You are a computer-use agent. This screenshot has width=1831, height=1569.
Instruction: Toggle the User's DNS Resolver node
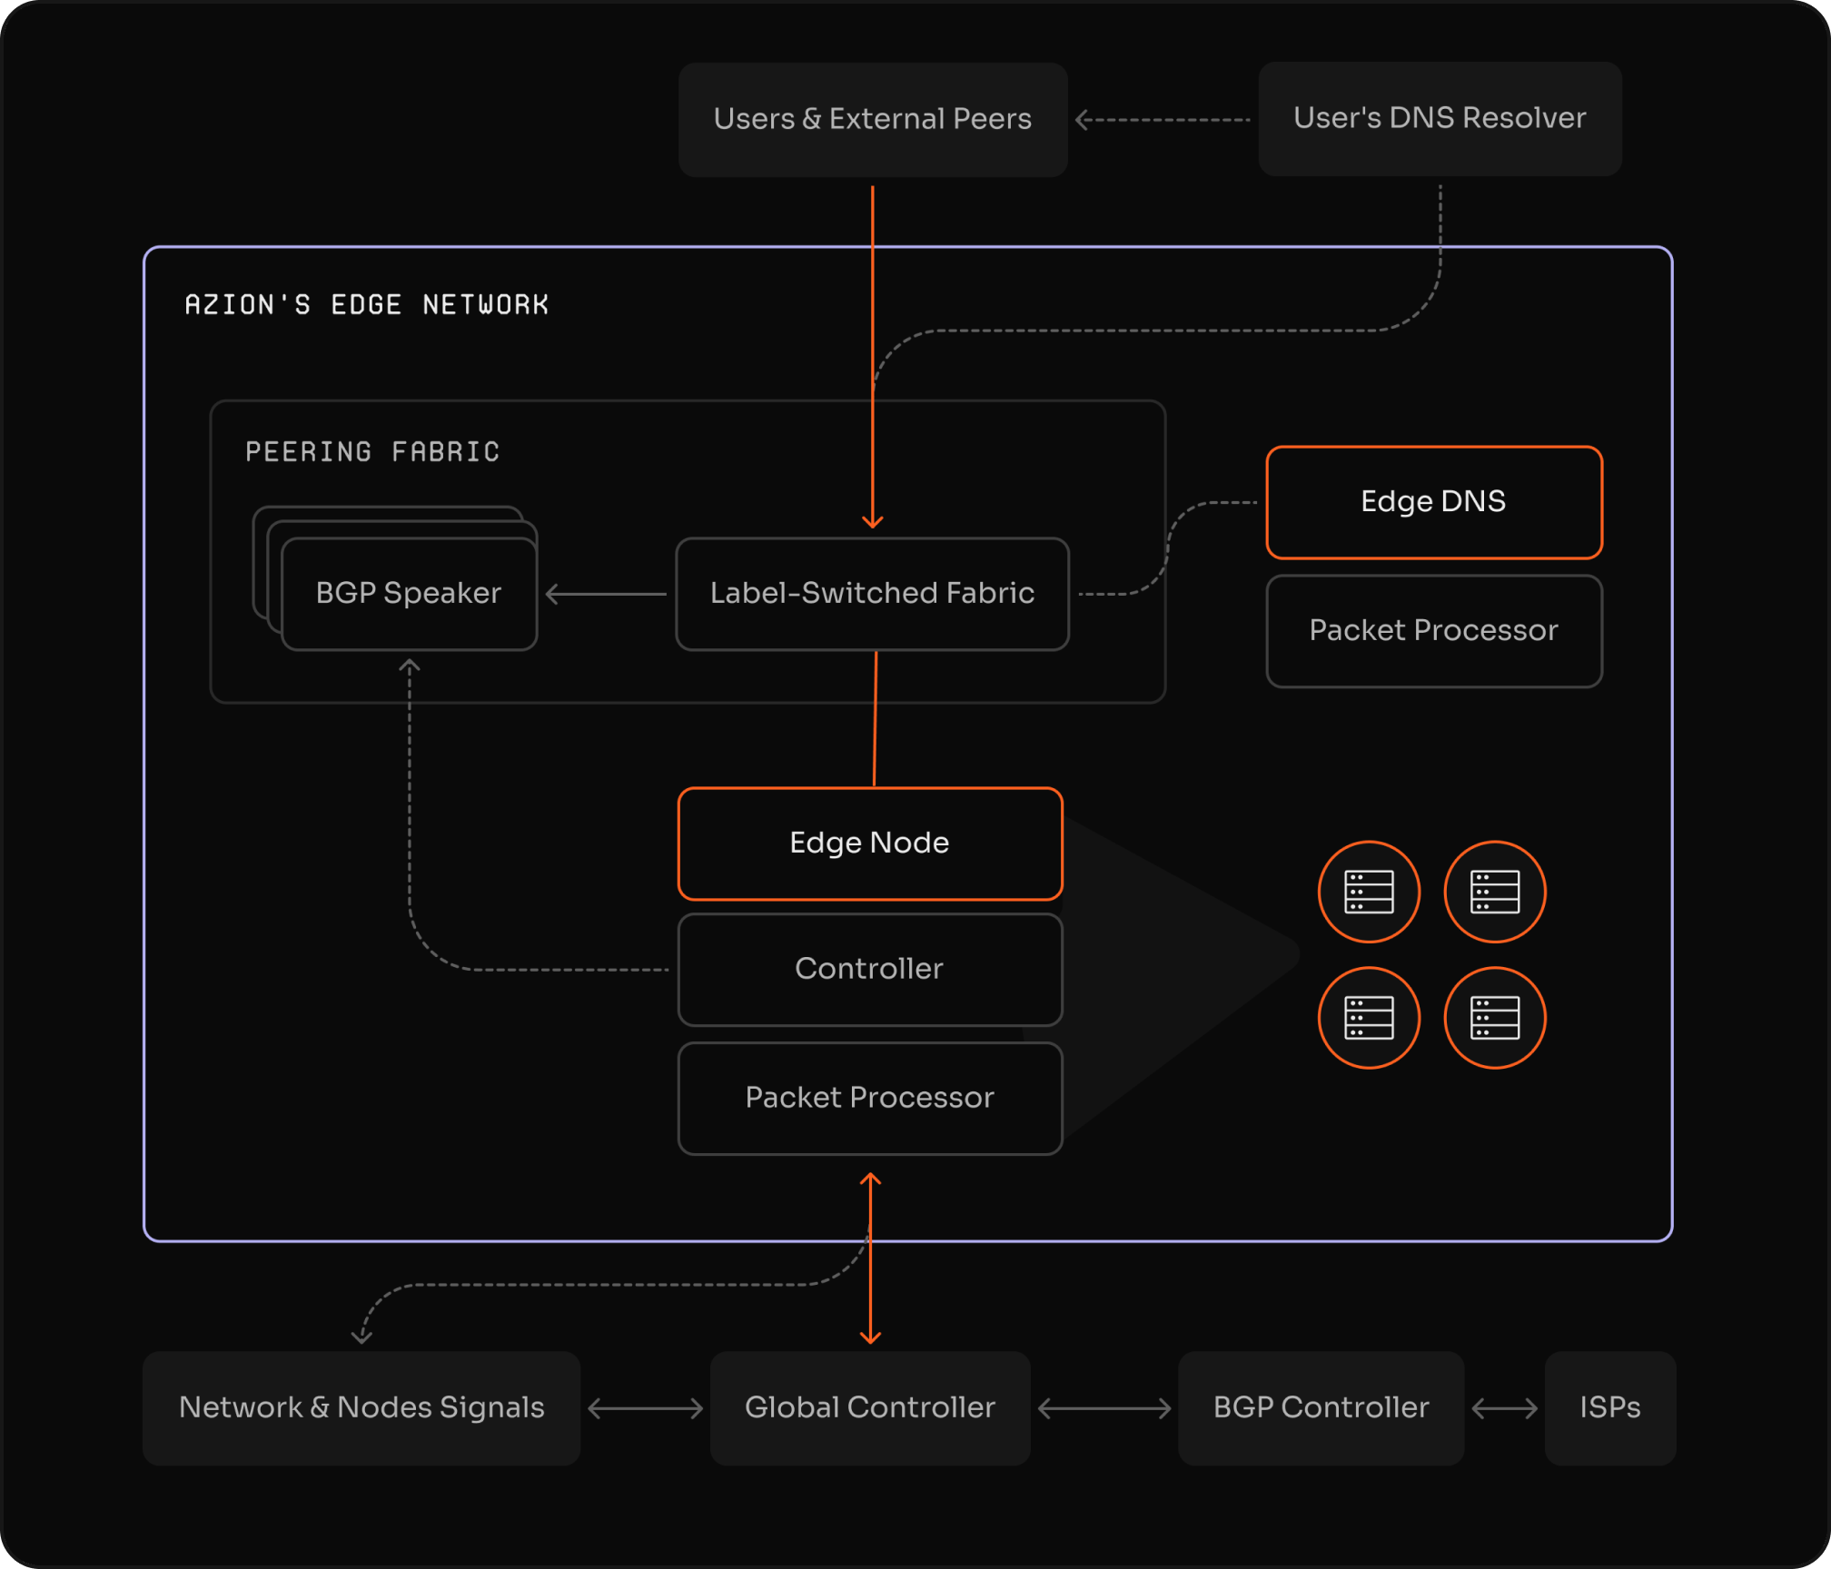(1440, 118)
